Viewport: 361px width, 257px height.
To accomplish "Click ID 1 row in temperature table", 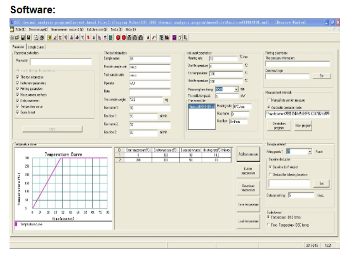I will coord(173,155).
